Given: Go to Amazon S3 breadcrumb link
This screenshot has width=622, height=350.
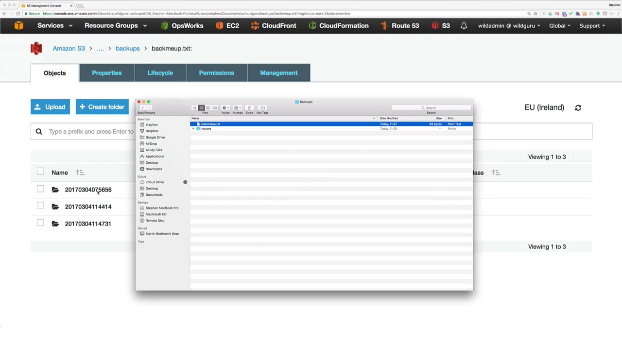Looking at the screenshot, I should coord(69,49).
